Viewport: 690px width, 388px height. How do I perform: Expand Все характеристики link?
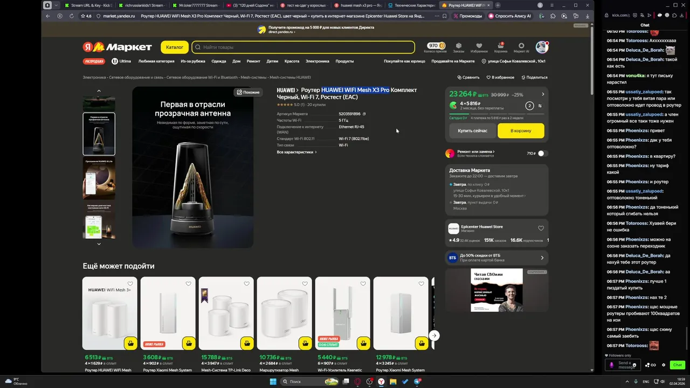(296, 152)
